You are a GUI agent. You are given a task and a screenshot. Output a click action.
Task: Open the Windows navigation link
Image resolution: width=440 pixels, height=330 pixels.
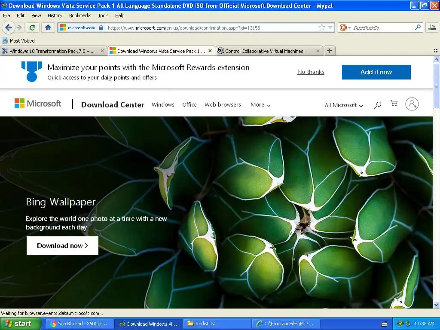click(x=163, y=104)
